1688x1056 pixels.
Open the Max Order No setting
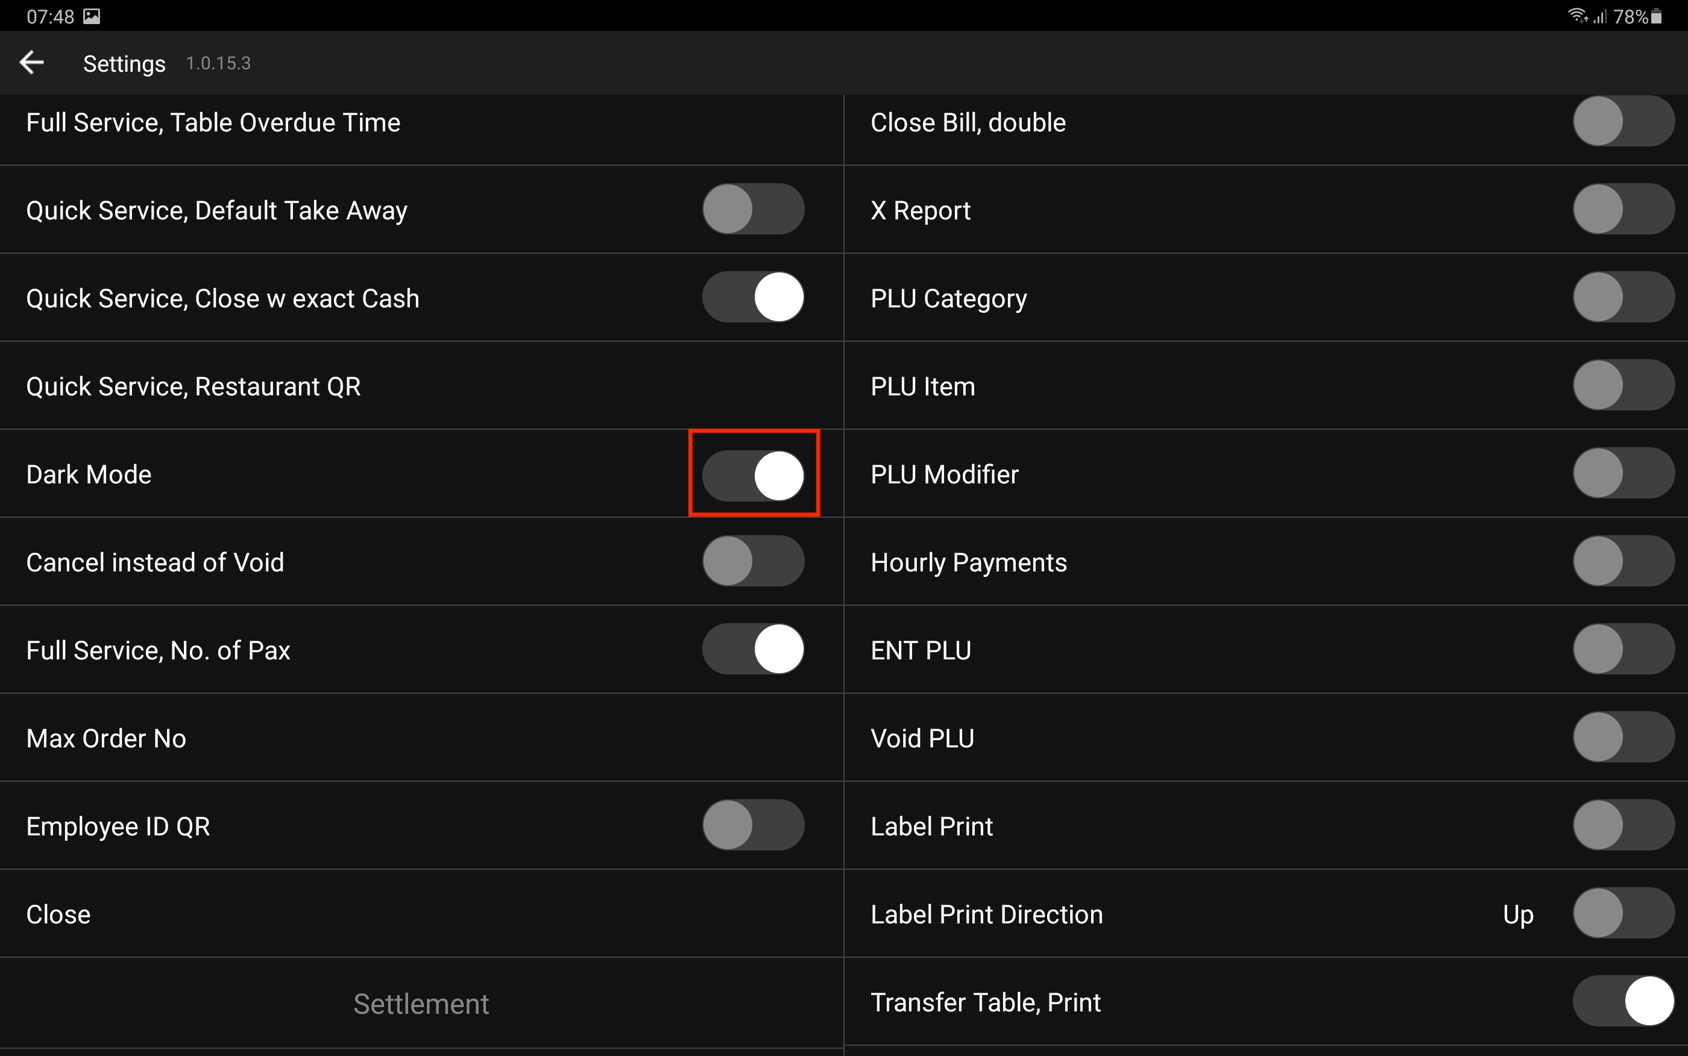click(x=106, y=739)
